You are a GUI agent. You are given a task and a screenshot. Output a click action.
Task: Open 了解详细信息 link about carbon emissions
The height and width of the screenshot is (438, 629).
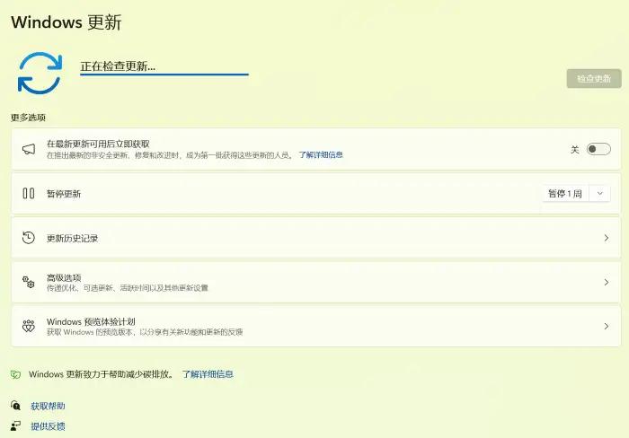208,374
